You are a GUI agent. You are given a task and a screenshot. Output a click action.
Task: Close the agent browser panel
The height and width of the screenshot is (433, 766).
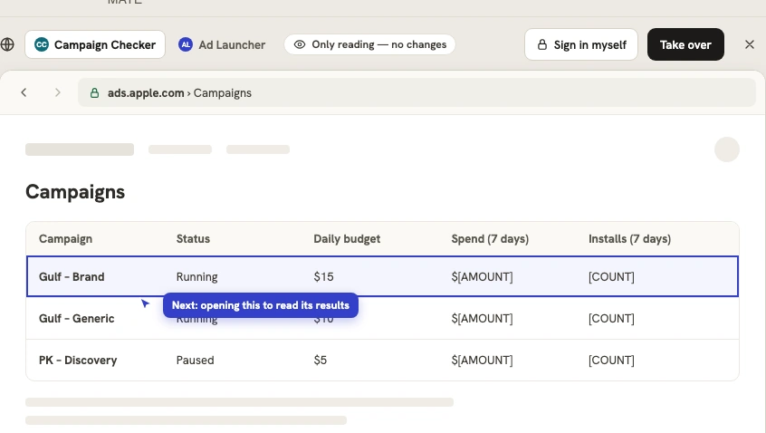(750, 44)
